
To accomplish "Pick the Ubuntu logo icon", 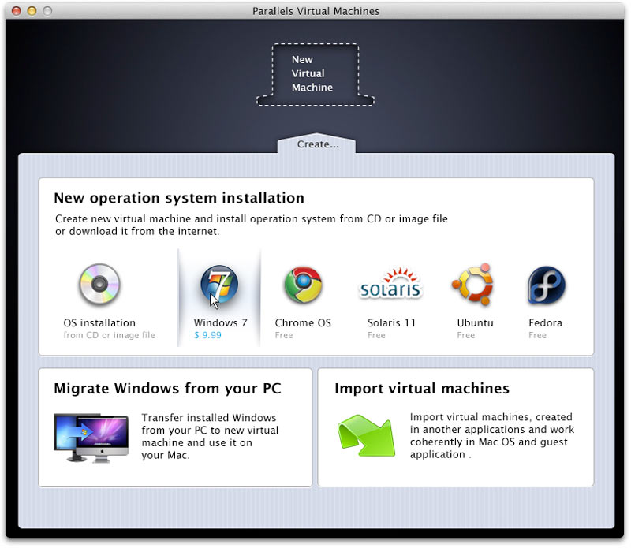I will [x=472, y=285].
